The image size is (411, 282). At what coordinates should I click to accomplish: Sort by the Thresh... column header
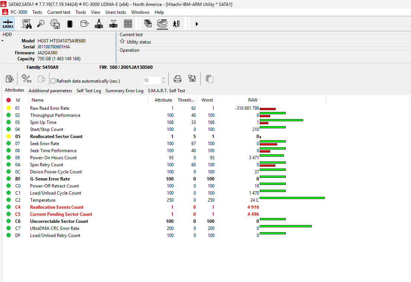pyautogui.click(x=185, y=100)
